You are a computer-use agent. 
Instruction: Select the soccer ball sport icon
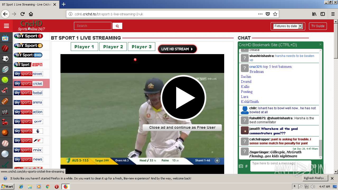click(5, 59)
